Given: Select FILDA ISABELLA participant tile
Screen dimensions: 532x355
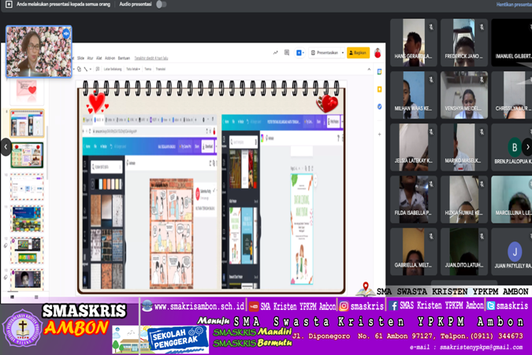Looking at the screenshot, I should click(x=414, y=200).
